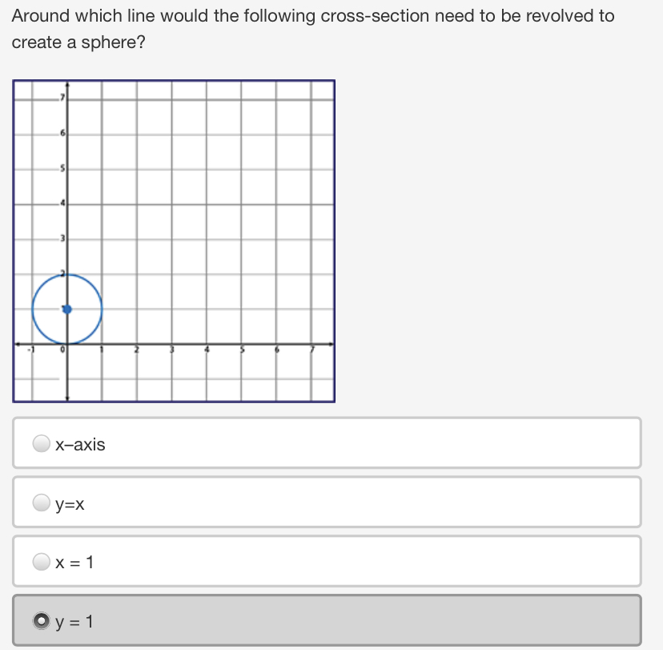This screenshot has height=650, width=663.
Task: Click the graph image thumbnail
Action: pos(173,239)
